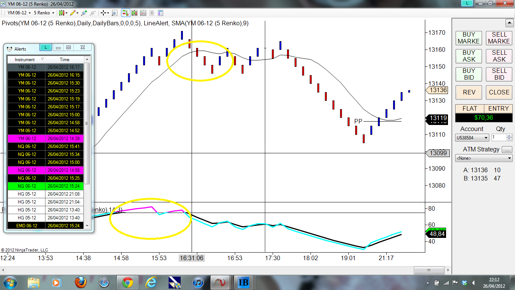This screenshot has height=290, width=515.
Task: Sort alerts by Time column header
Action: click(64, 59)
